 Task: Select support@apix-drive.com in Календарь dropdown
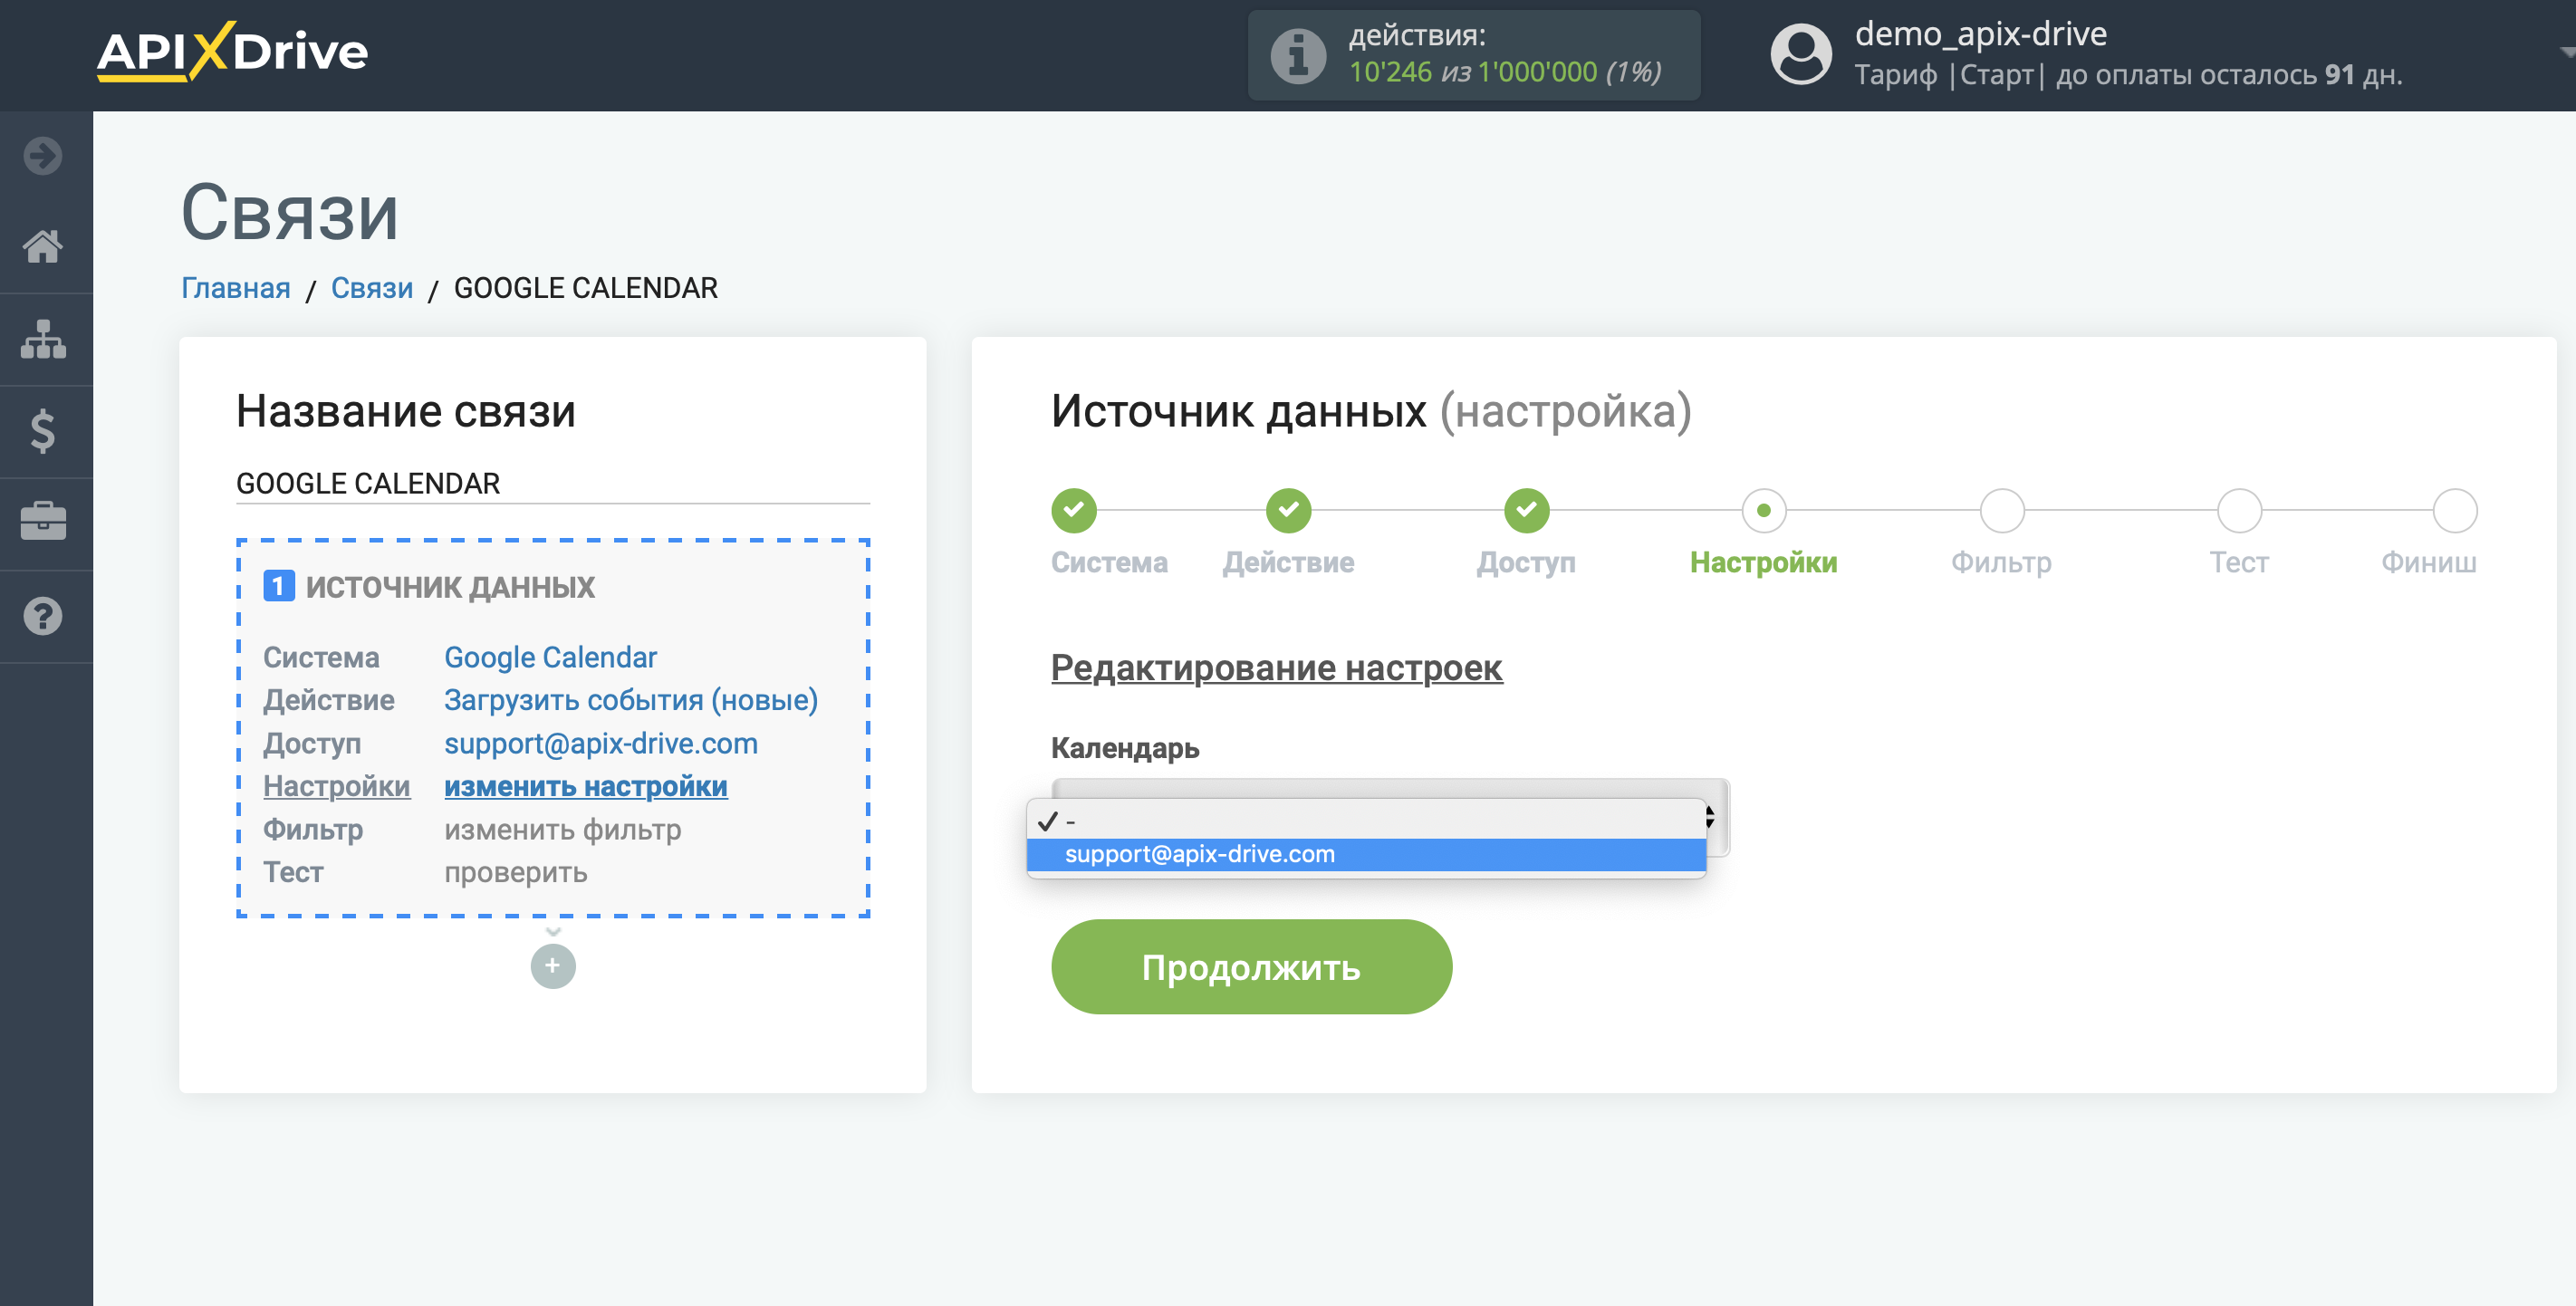[1366, 854]
